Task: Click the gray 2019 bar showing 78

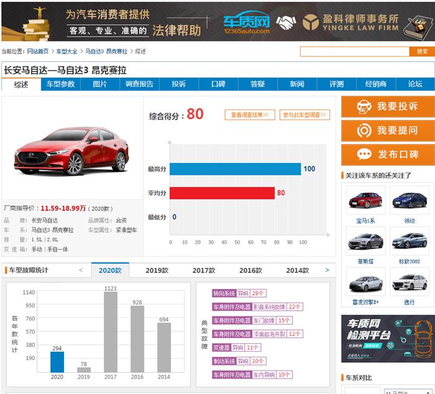Action: point(84,370)
